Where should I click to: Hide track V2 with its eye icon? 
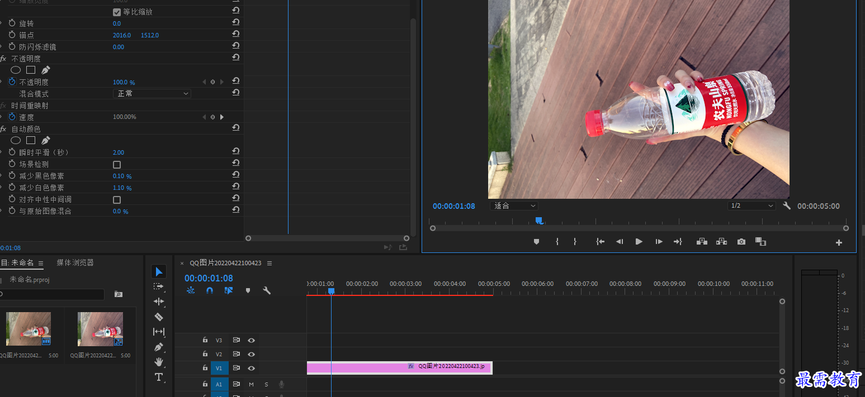click(252, 354)
